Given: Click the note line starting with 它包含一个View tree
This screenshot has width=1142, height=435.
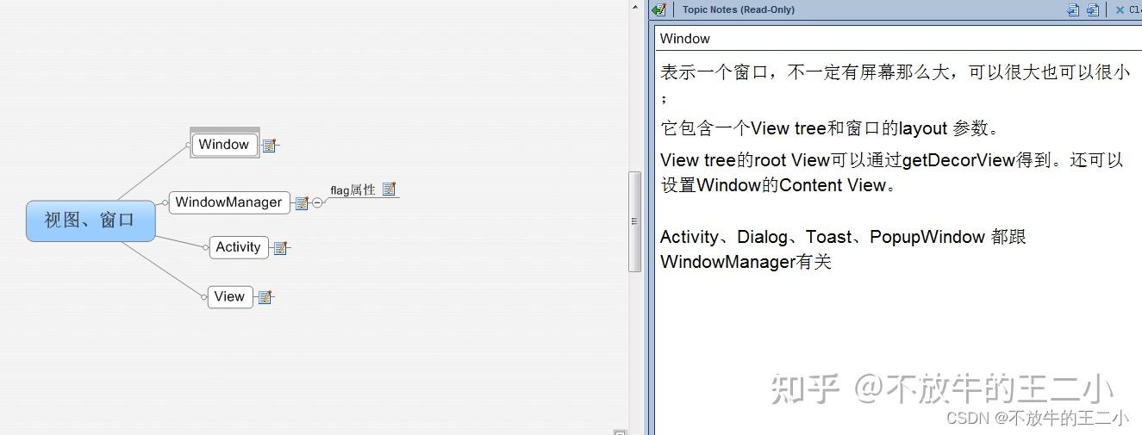Looking at the screenshot, I should (x=830, y=128).
